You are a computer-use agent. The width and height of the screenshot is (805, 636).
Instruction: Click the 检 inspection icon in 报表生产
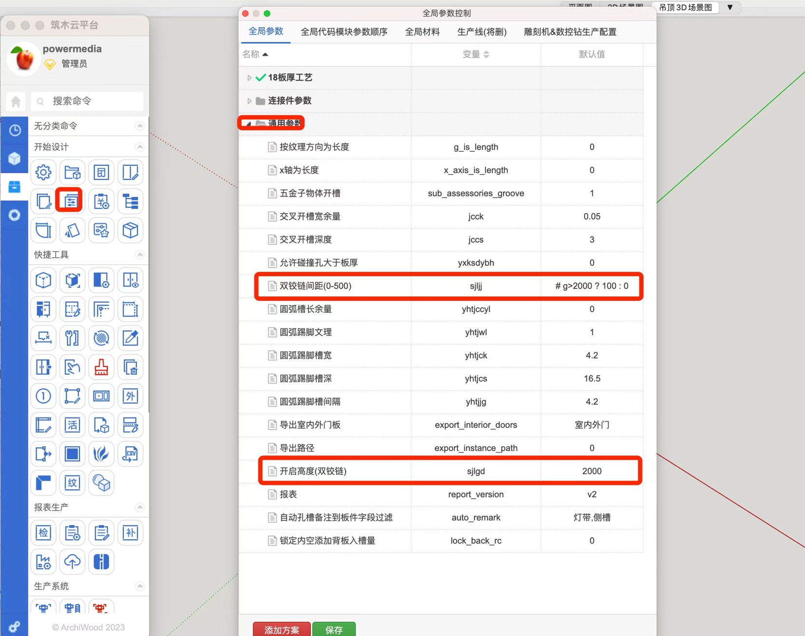click(43, 533)
